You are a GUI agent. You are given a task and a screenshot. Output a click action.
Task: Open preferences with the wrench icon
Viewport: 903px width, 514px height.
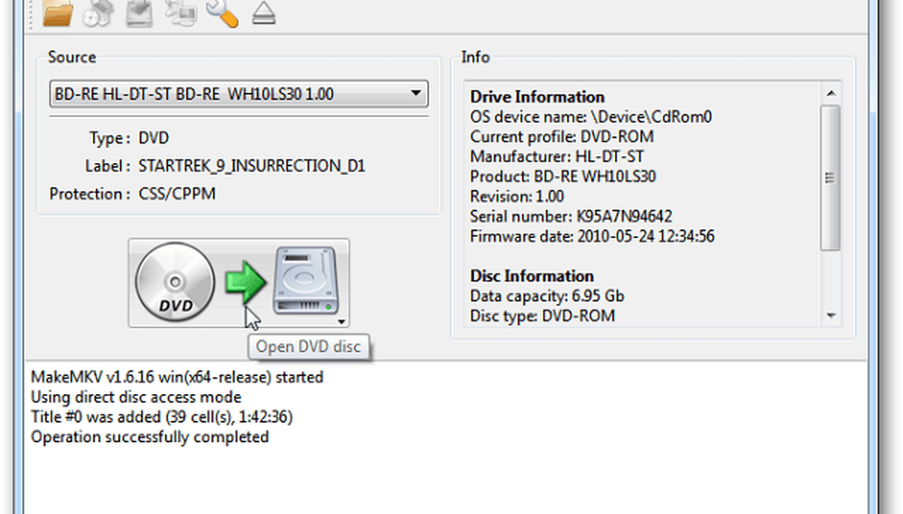[222, 13]
